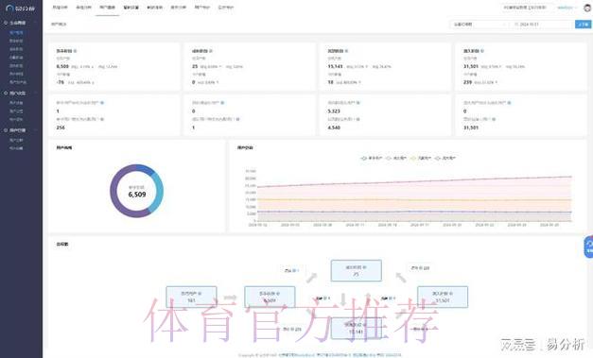Click the info icon beside label above 256
Image resolution: width=593 pixels, height=358 pixels.
102,119
